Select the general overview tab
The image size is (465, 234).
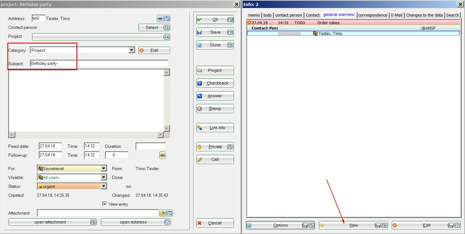click(x=339, y=15)
